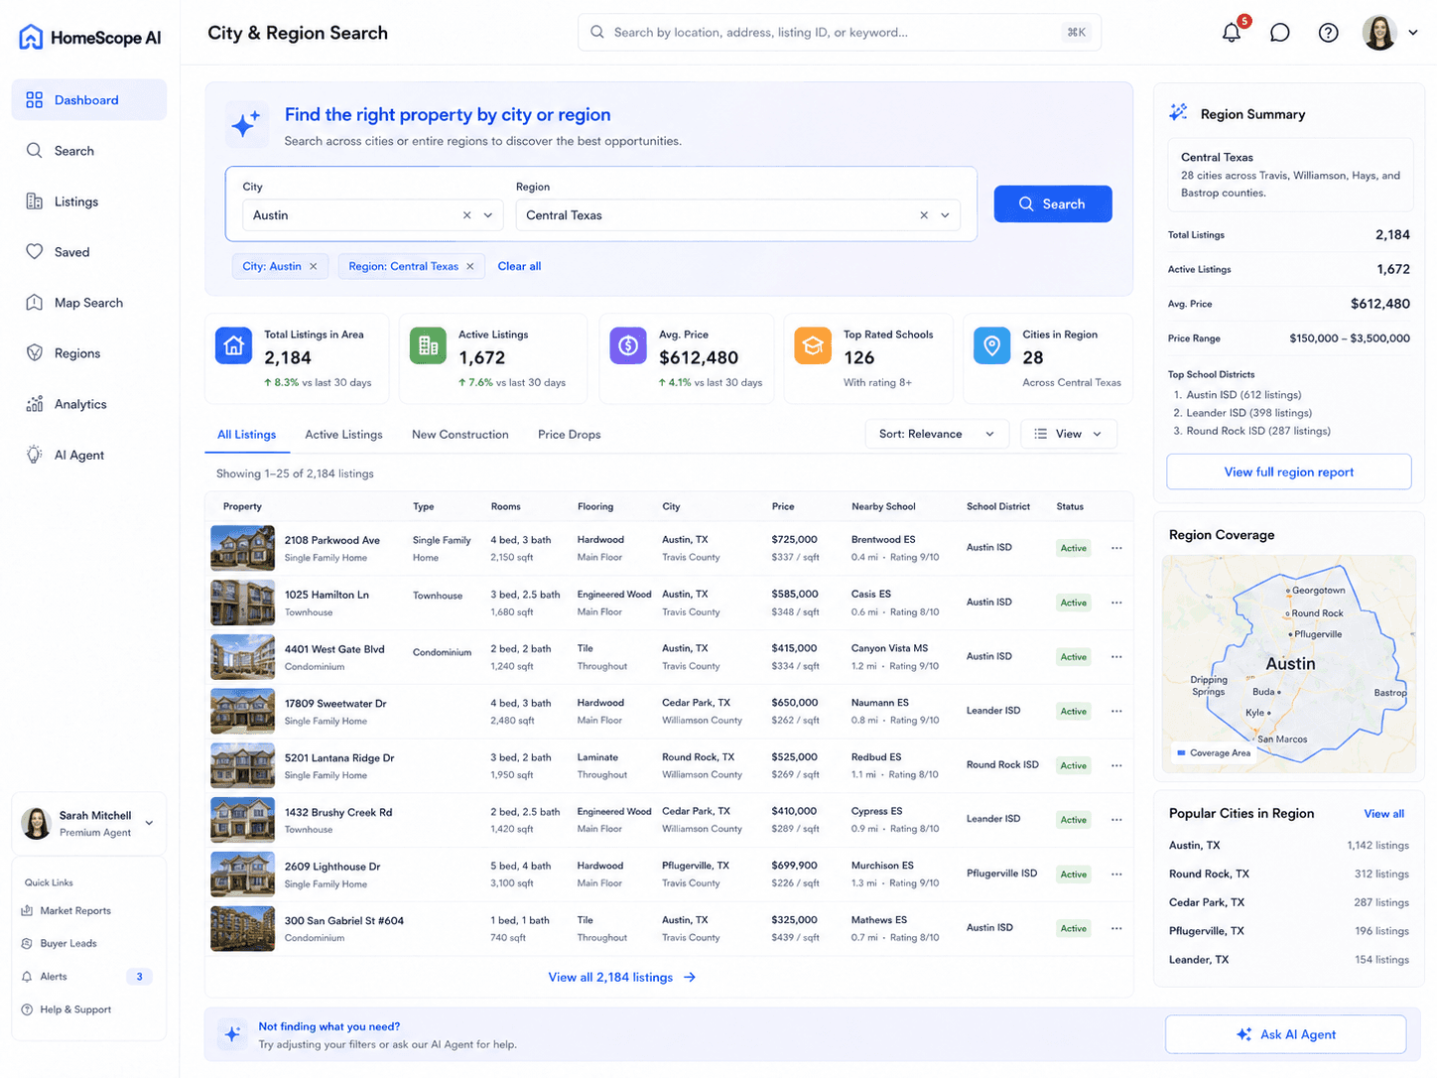
Task: Clear the Central Texas region field
Action: tap(924, 215)
